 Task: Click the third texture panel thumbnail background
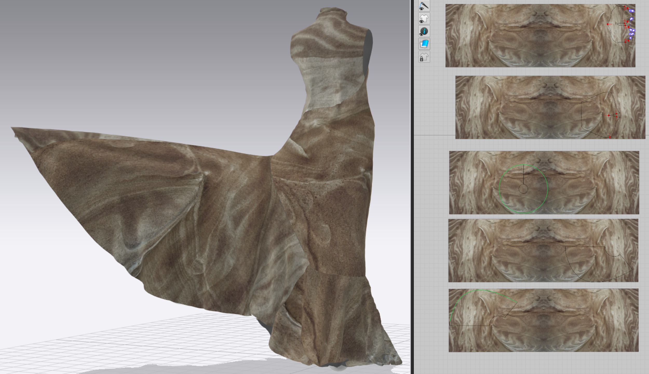[x=597, y=182]
